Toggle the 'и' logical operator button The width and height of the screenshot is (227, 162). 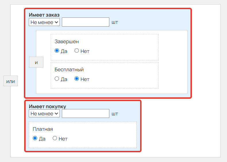[36, 62]
